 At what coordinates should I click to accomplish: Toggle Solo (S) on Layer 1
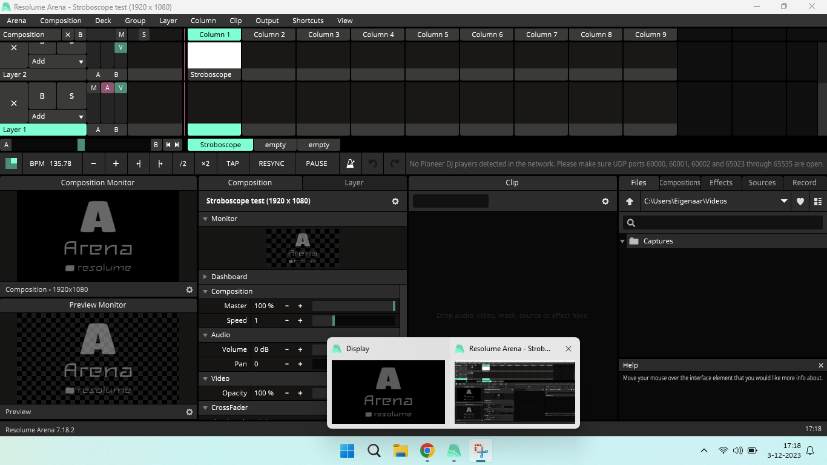[71, 96]
